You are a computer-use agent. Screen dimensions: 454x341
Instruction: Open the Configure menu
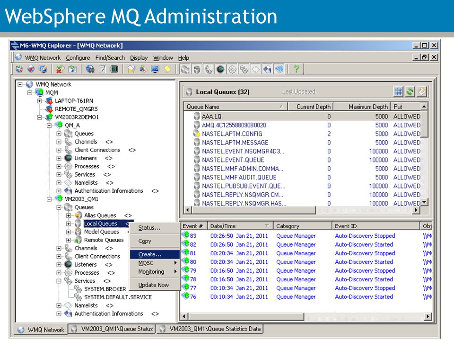pyautogui.click(x=78, y=58)
